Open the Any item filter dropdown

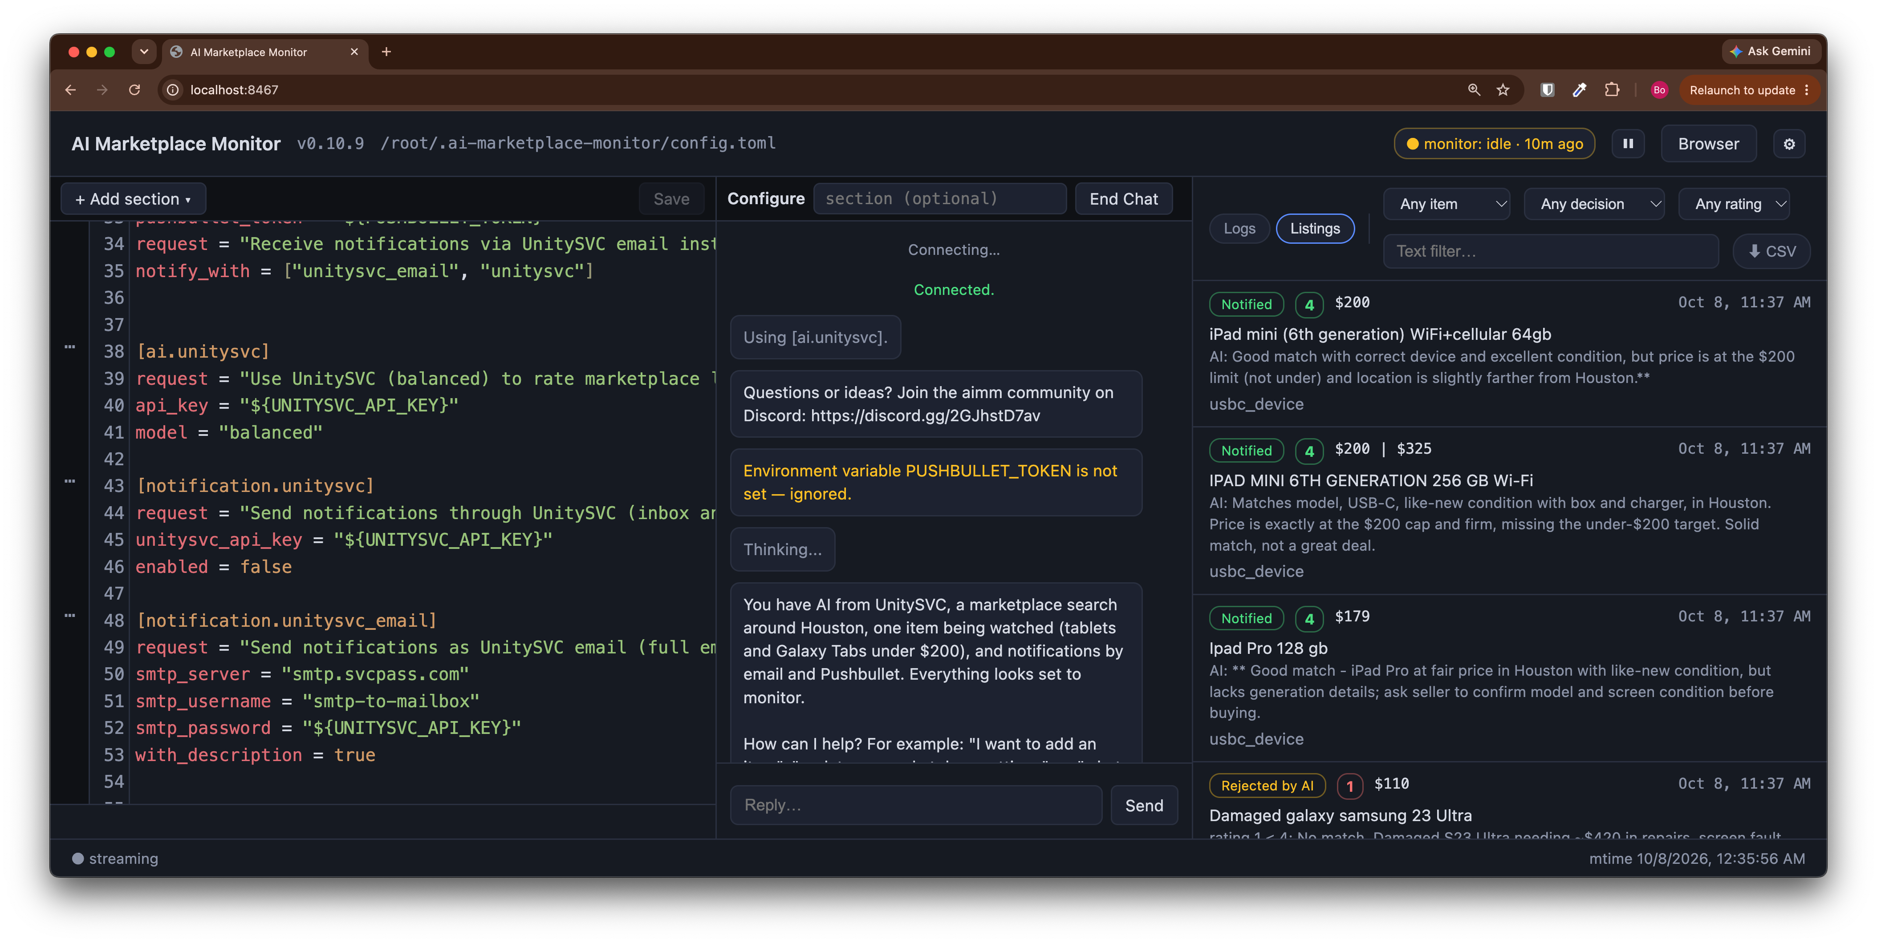pyautogui.click(x=1447, y=204)
